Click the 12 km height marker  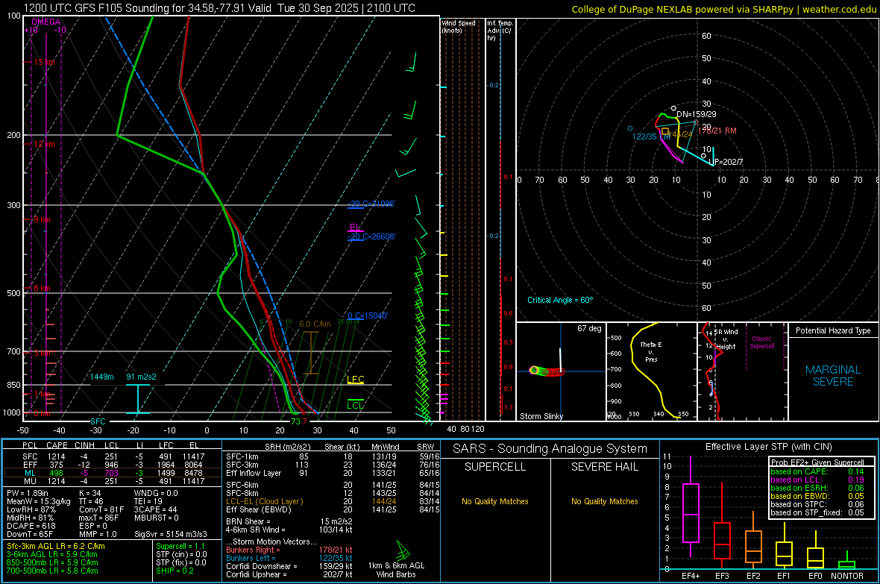(x=44, y=144)
